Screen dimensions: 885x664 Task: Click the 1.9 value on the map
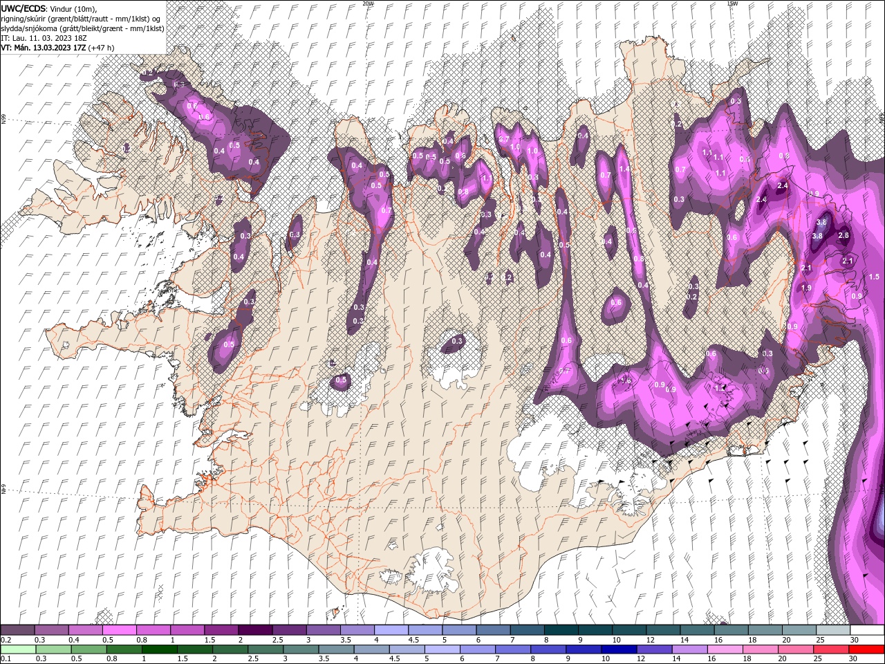pyautogui.click(x=806, y=288)
